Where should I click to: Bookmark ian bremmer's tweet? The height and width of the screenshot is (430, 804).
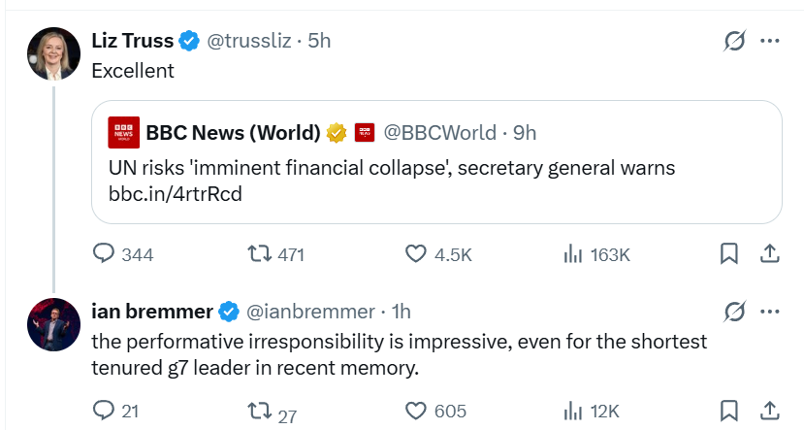coord(729,412)
